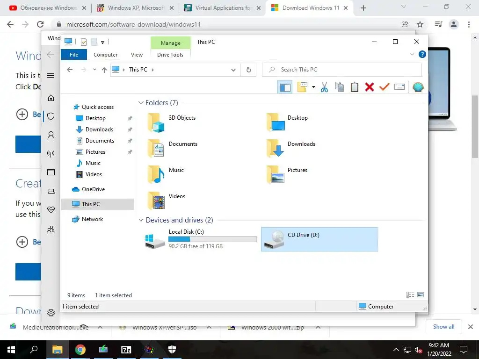Select Music in navigation pane

[x=93, y=163]
